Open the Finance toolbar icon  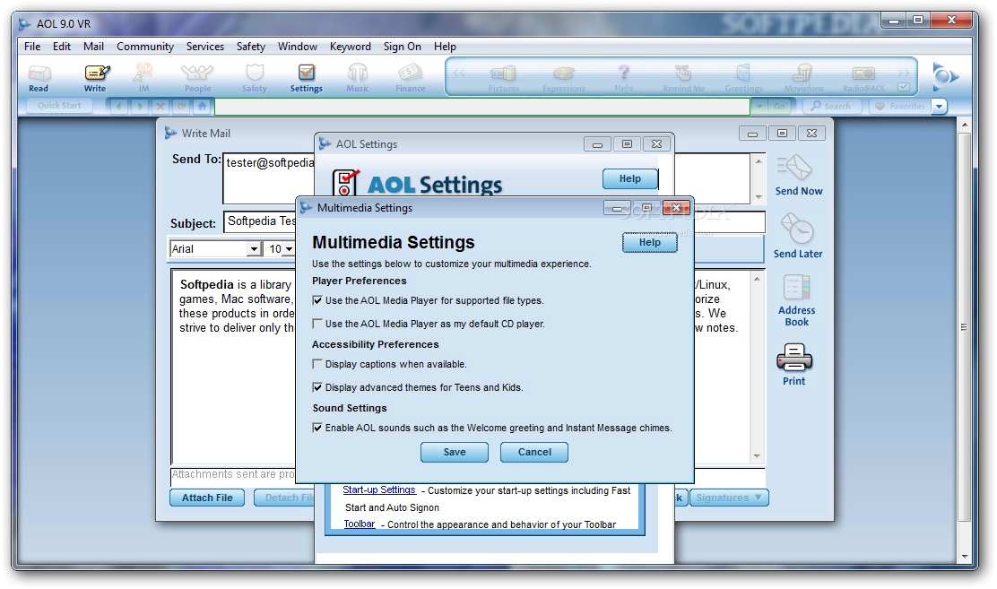coord(410,78)
